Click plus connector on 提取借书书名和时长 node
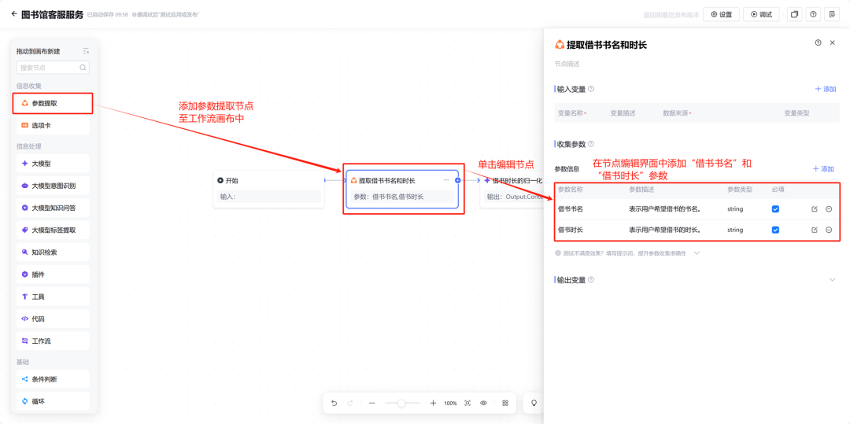Screen dimensions: 850x424 tap(457, 180)
